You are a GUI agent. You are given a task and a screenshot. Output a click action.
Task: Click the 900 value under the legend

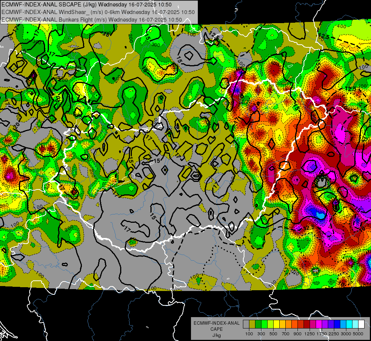click(297, 334)
